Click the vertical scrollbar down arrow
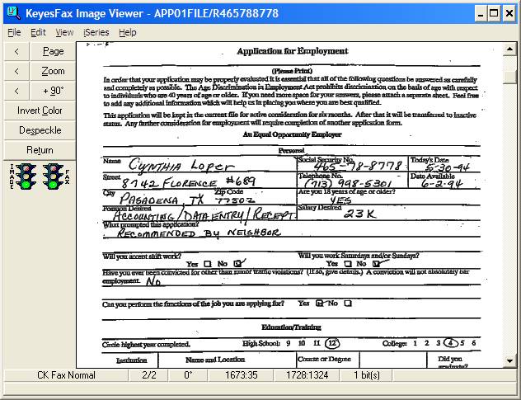Viewport: 521px width, 400px height. (x=509, y=360)
